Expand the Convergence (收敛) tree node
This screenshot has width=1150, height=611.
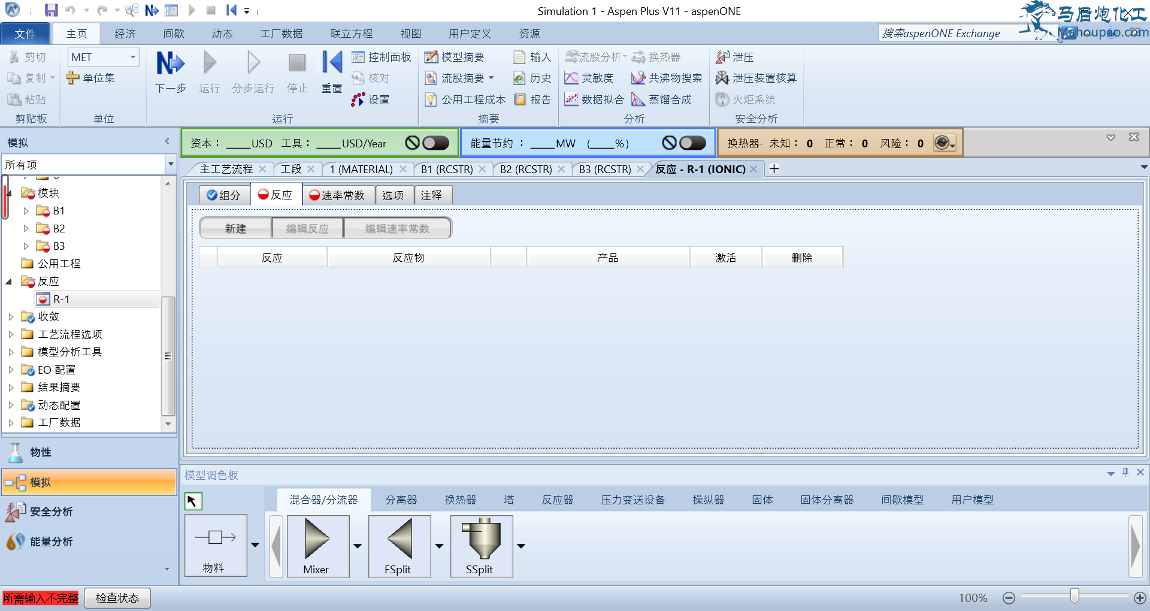point(11,316)
